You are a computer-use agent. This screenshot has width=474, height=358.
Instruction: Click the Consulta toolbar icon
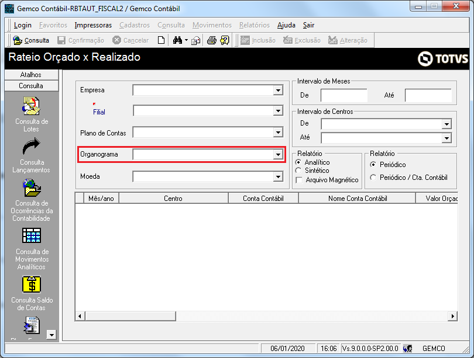click(x=18, y=40)
